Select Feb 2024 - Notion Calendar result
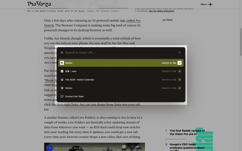Screen dimensions: 242x151 coord(121,80)
